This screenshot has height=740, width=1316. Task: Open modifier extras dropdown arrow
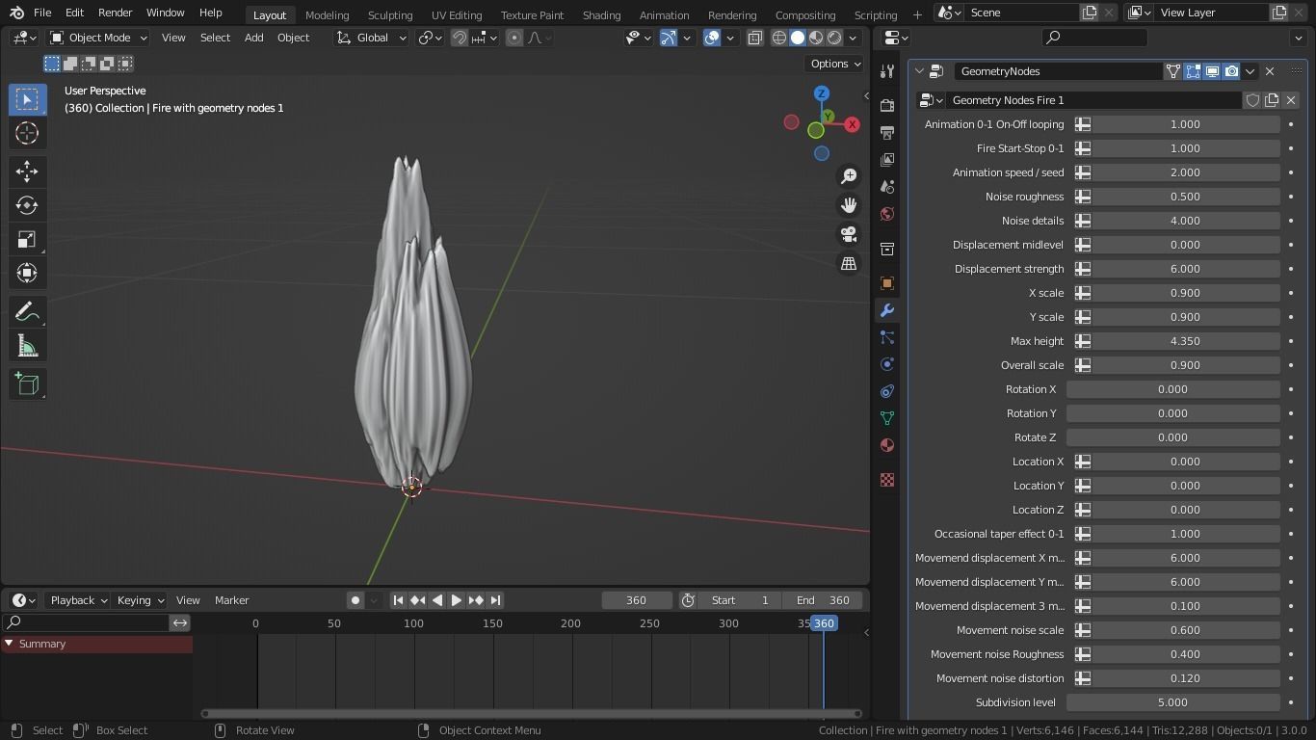[x=1250, y=71]
